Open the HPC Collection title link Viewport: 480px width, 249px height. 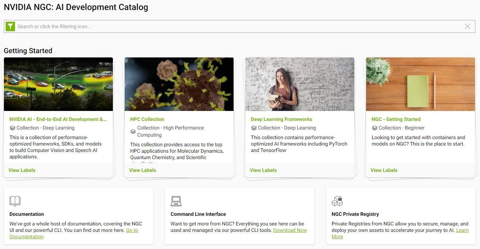click(x=147, y=119)
